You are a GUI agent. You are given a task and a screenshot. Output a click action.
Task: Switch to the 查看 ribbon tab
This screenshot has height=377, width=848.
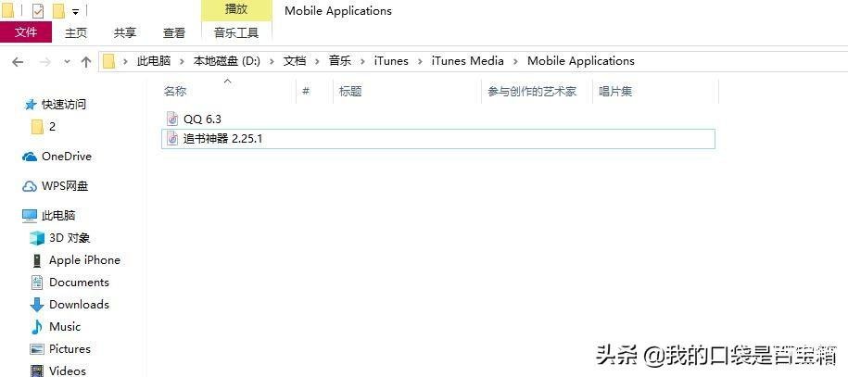click(x=174, y=33)
